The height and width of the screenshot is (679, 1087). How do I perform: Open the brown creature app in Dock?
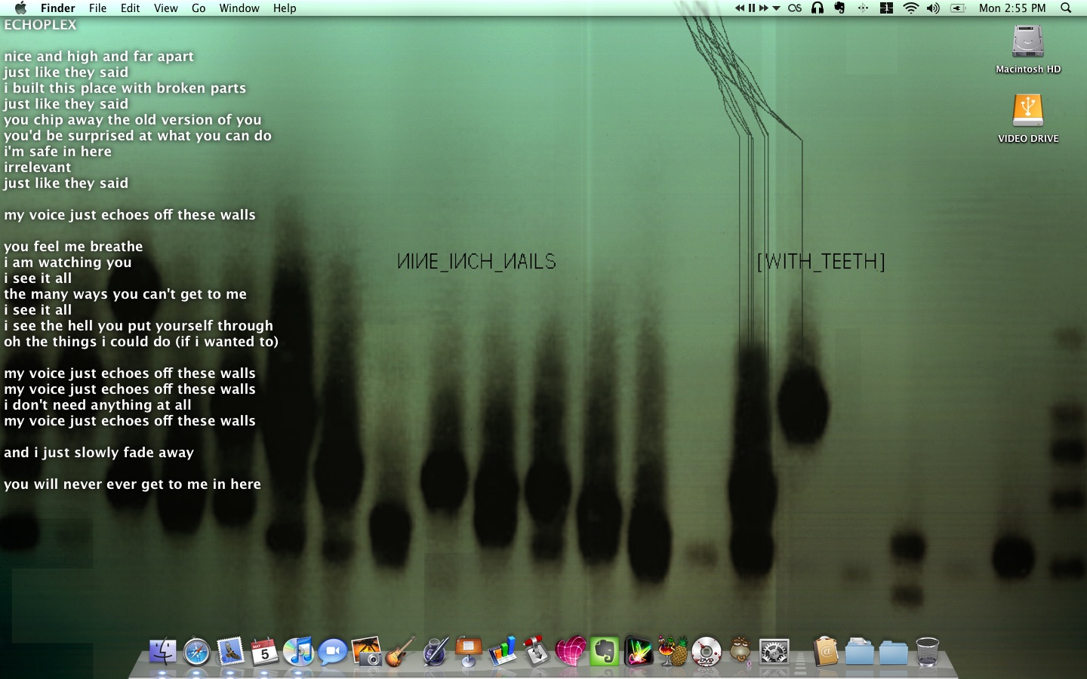(x=741, y=651)
